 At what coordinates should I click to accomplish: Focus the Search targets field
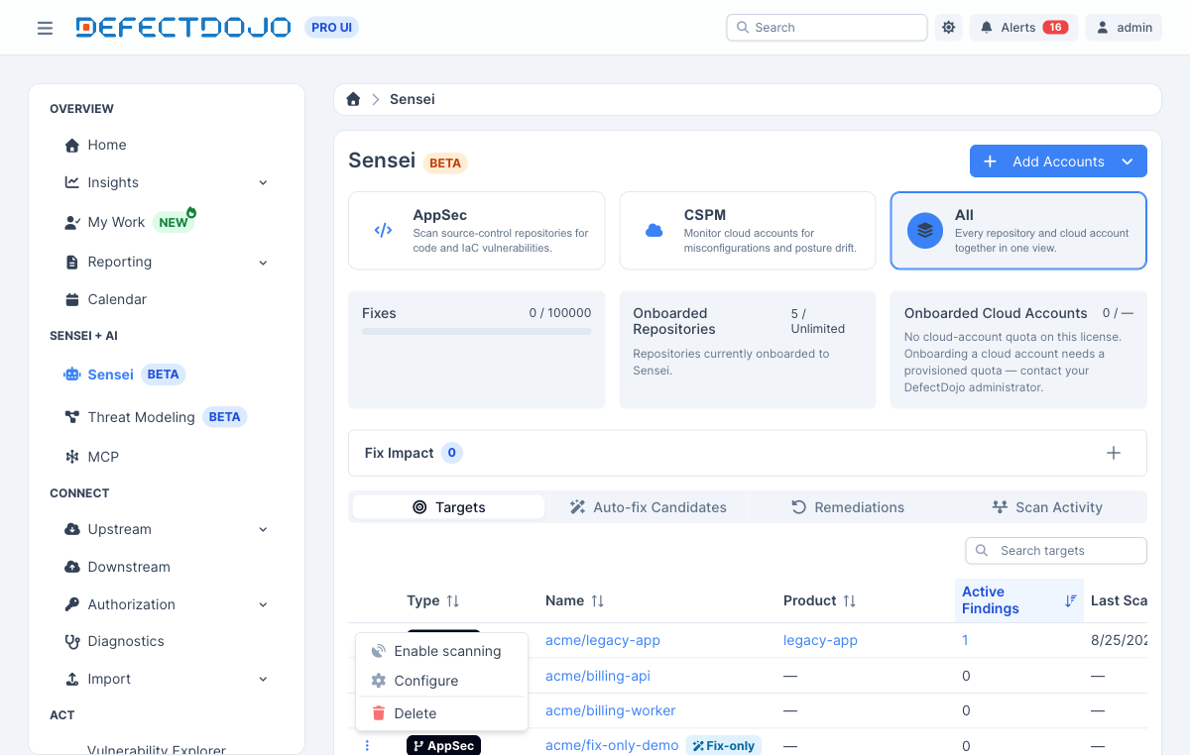point(1056,551)
